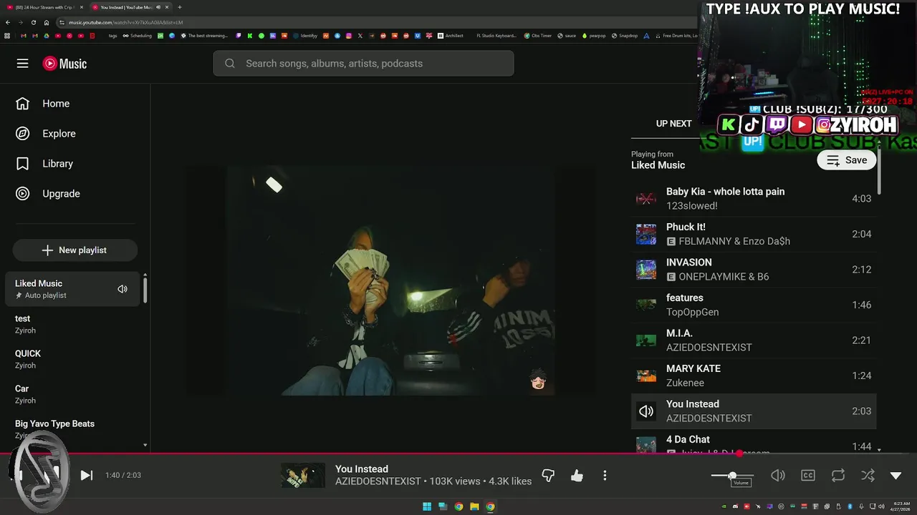This screenshot has height=515, width=917.
Task: Click the speaker icon on You Instead row
Action: point(646,411)
